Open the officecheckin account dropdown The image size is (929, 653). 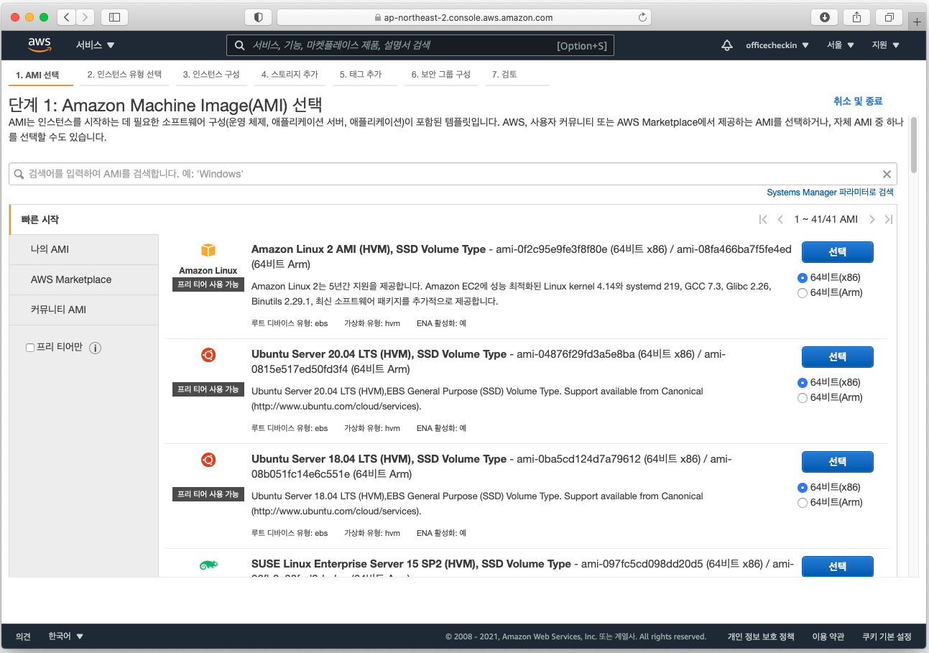pos(777,45)
